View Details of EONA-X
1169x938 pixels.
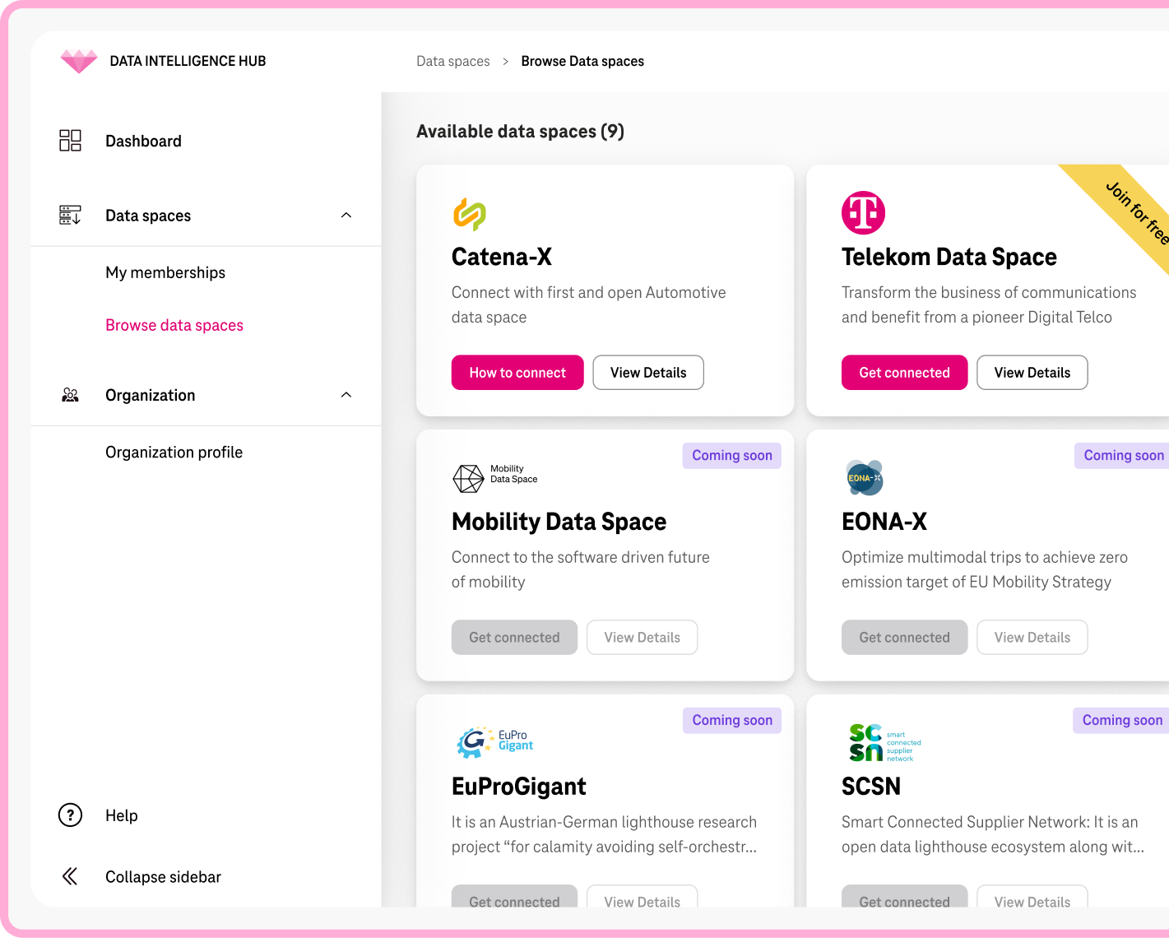click(1032, 638)
